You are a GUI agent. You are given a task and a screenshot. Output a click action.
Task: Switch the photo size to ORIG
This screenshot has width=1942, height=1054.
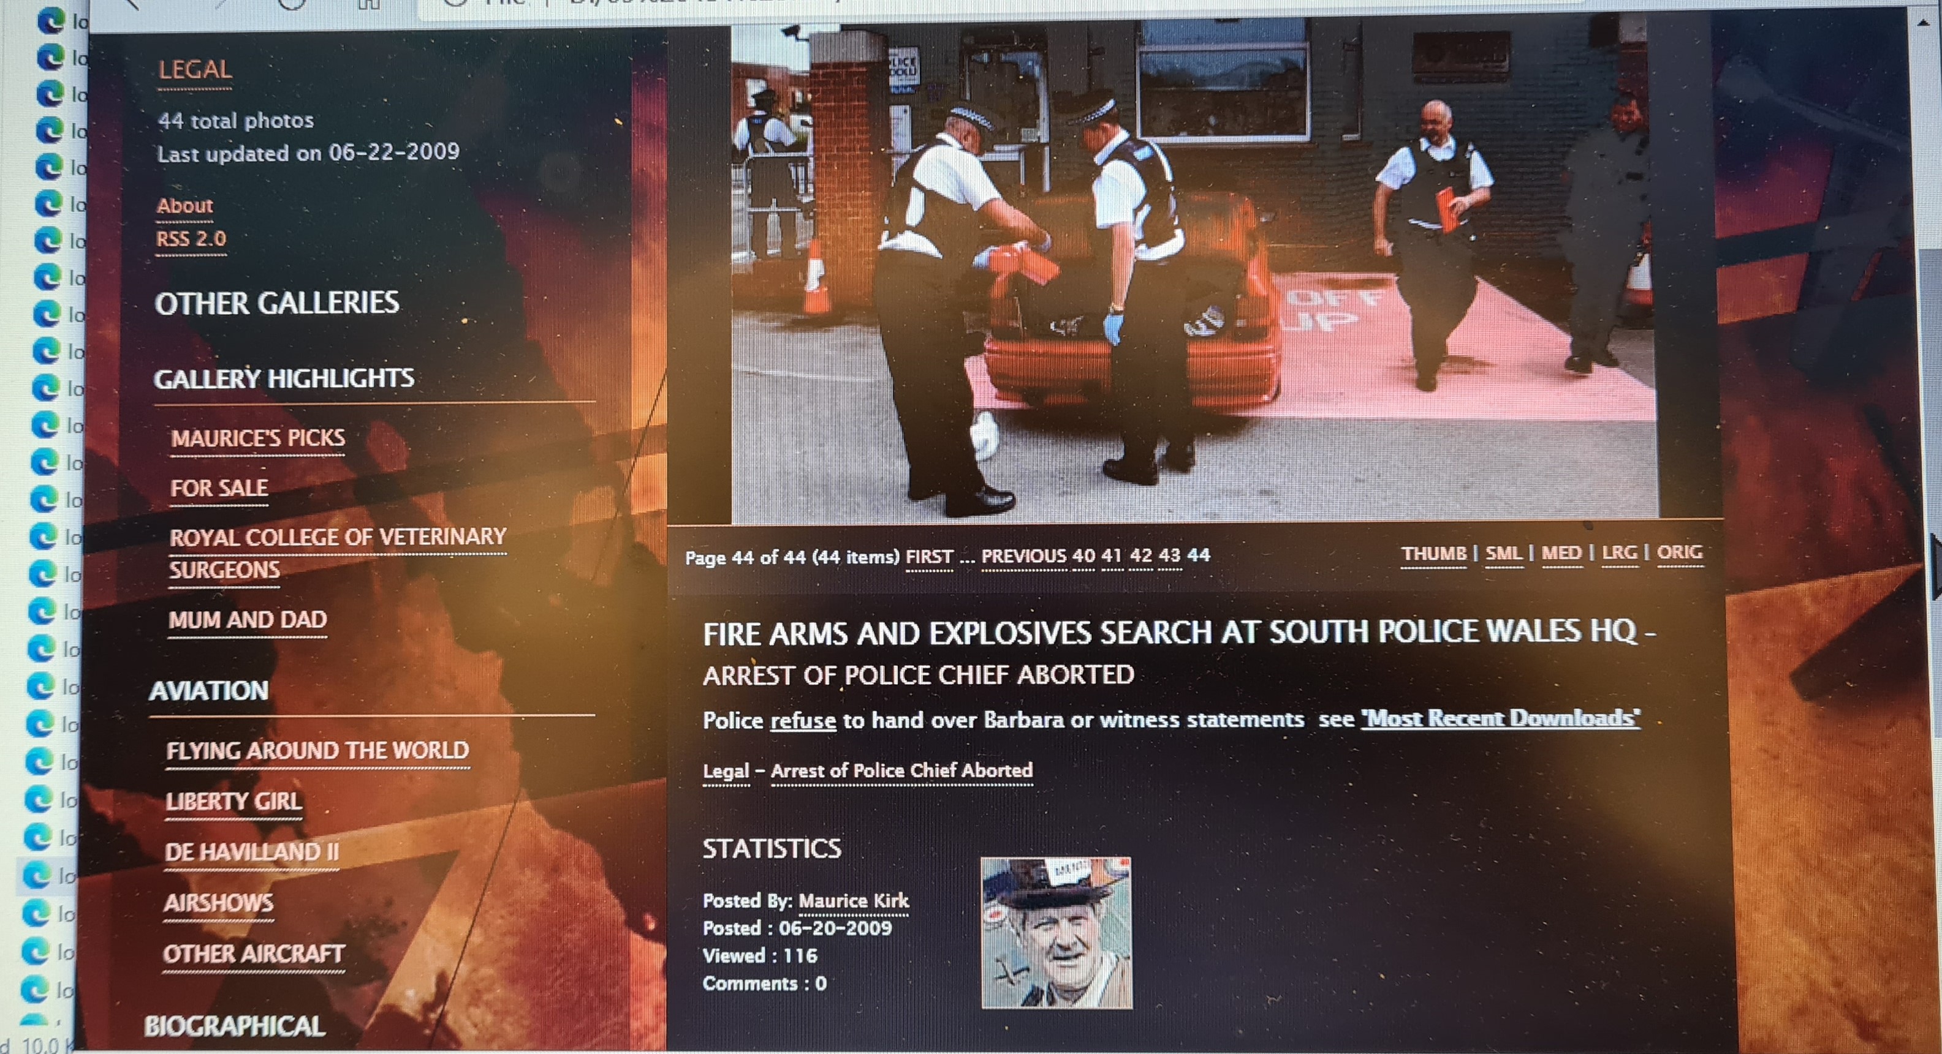coord(1679,552)
